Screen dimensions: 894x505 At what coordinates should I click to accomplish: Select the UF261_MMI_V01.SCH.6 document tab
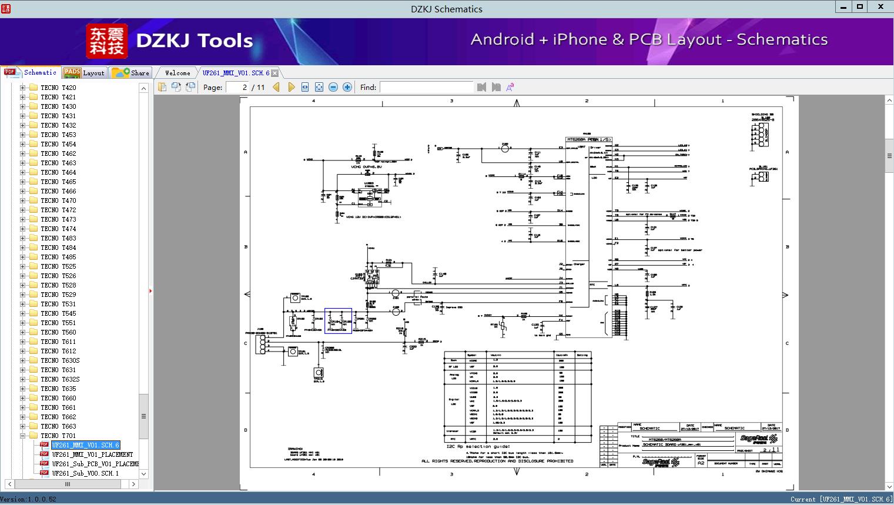coord(236,73)
